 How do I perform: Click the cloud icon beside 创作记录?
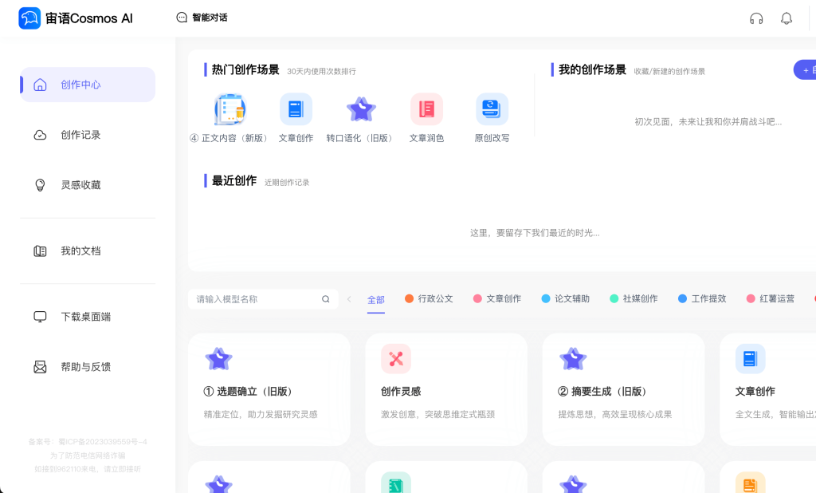coord(40,135)
